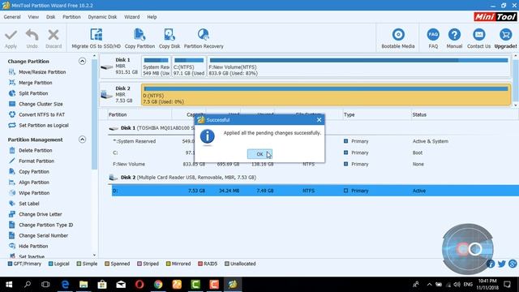Open File Explorer from taskbar
This screenshot has width=519, height=292.
click(x=84, y=284)
